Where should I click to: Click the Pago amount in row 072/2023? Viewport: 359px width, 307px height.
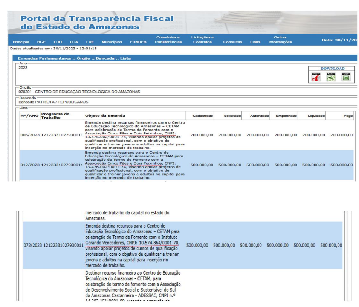click(x=331, y=246)
